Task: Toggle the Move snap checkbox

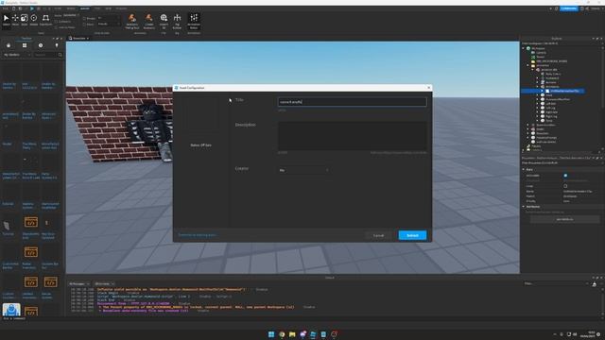Action: pos(84,25)
